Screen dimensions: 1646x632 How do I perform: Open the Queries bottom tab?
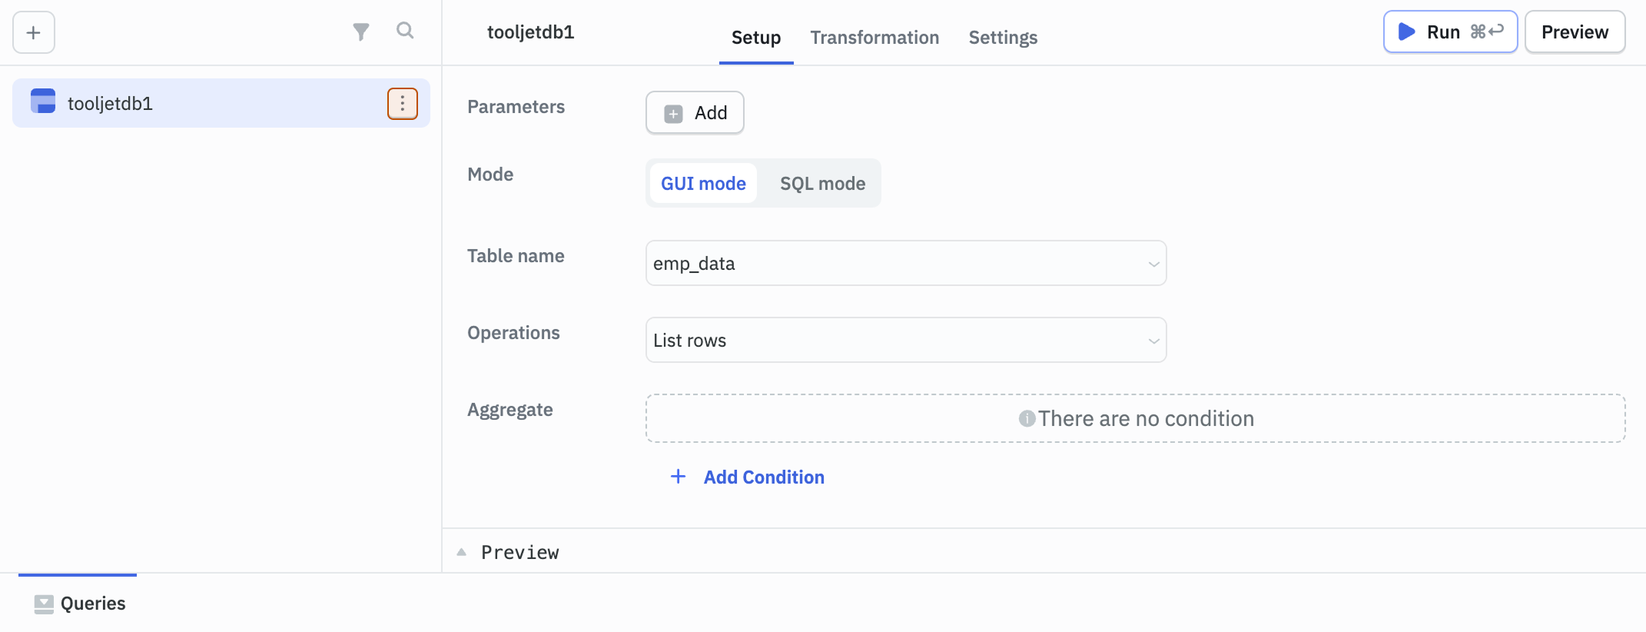[x=78, y=604]
